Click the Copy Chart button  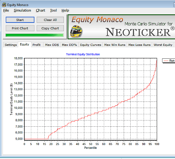point(50,28)
